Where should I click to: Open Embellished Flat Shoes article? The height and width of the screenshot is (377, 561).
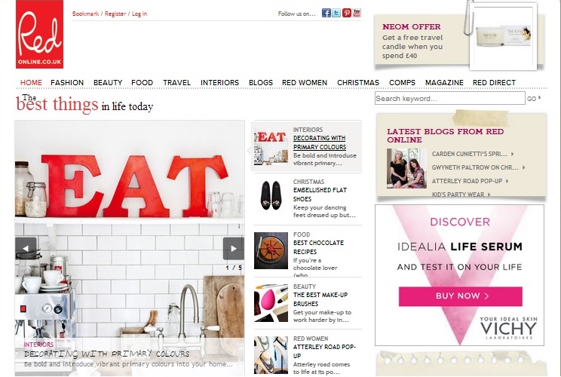tap(320, 195)
